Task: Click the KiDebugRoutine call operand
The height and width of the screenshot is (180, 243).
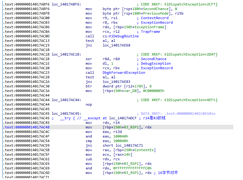Action: (124, 36)
